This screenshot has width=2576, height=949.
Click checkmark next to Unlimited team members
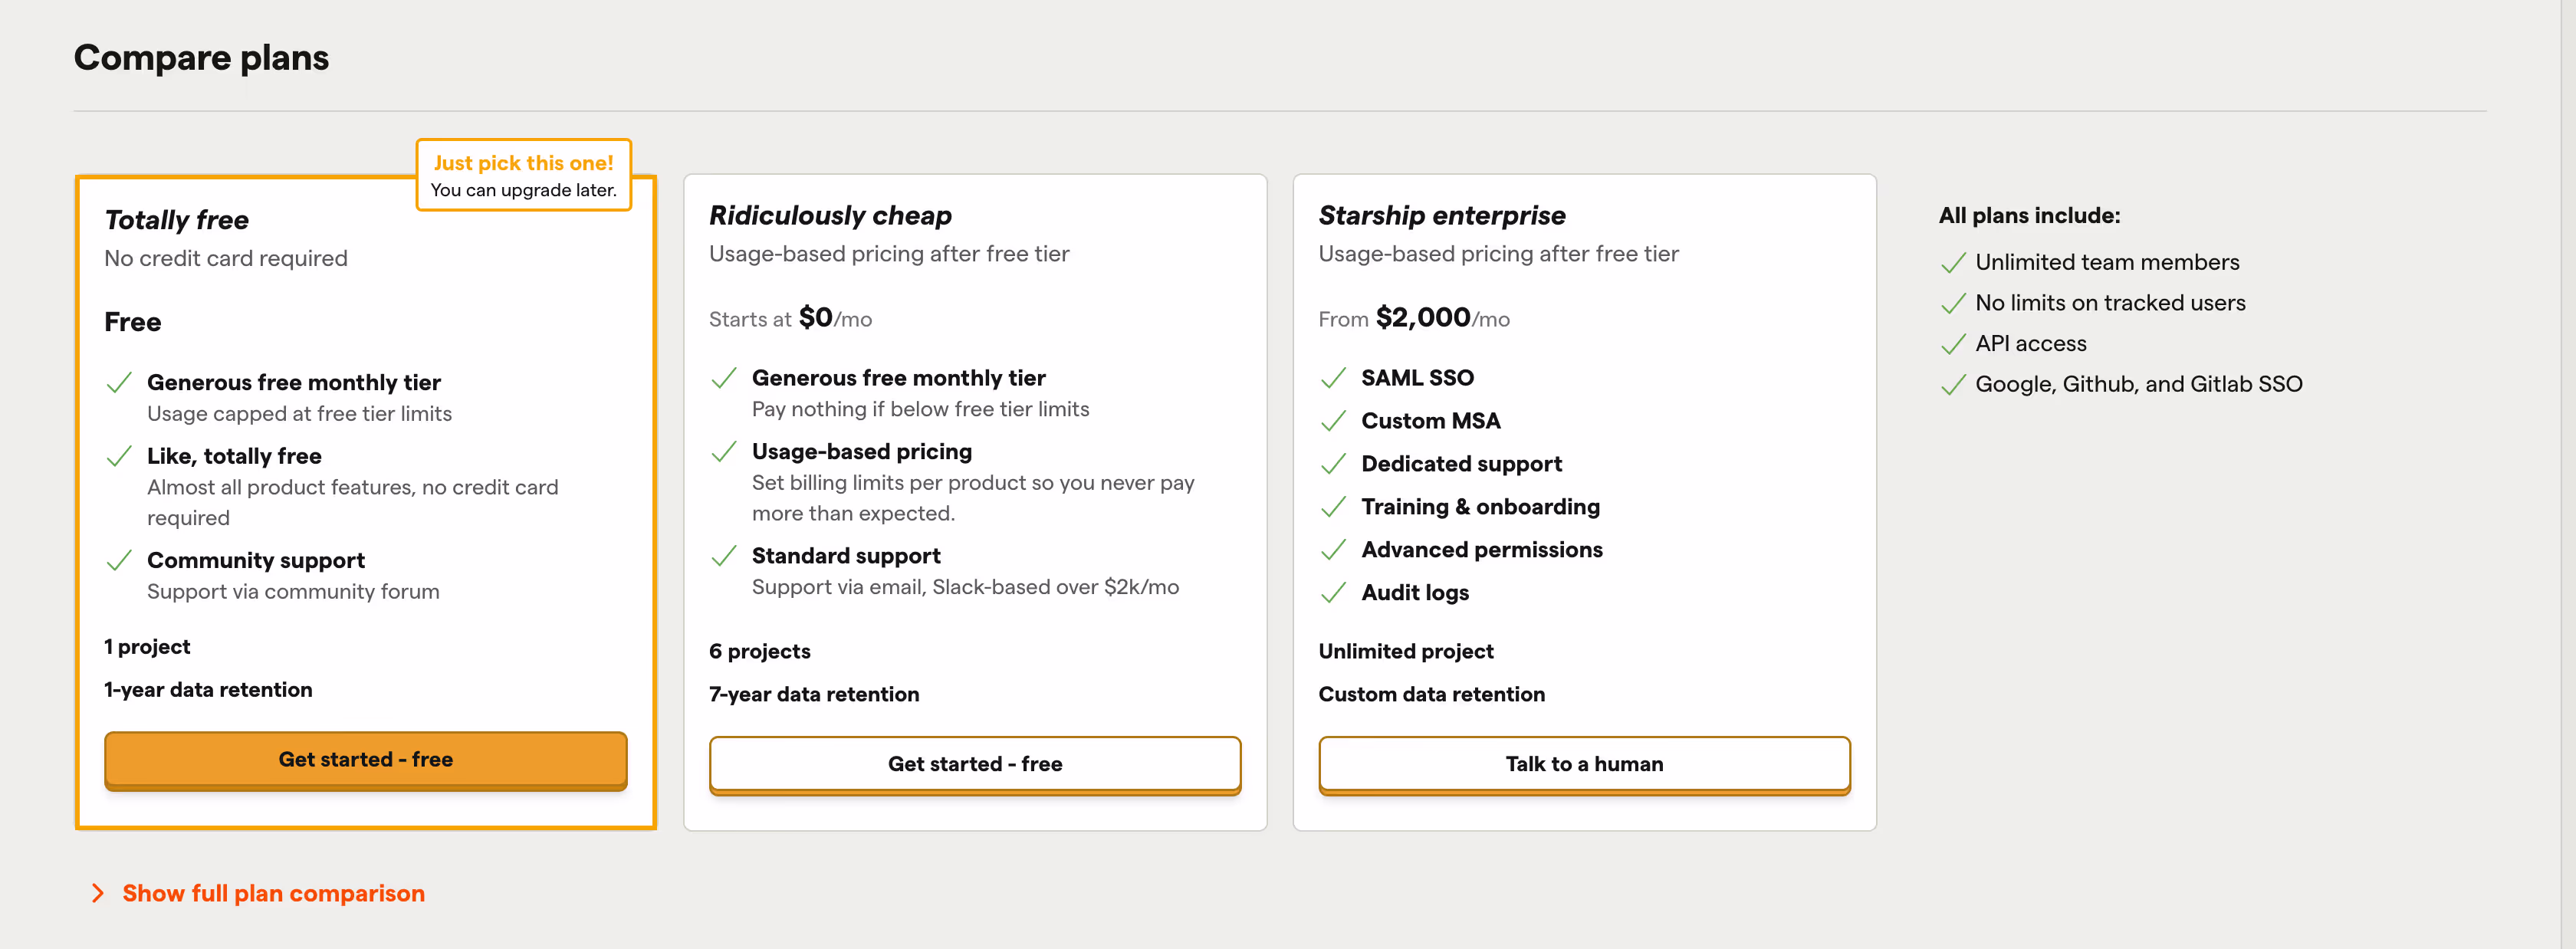1952,263
